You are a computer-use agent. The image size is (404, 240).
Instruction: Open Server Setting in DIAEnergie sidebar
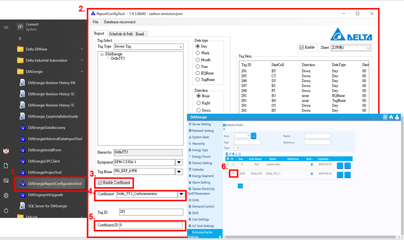point(199,124)
